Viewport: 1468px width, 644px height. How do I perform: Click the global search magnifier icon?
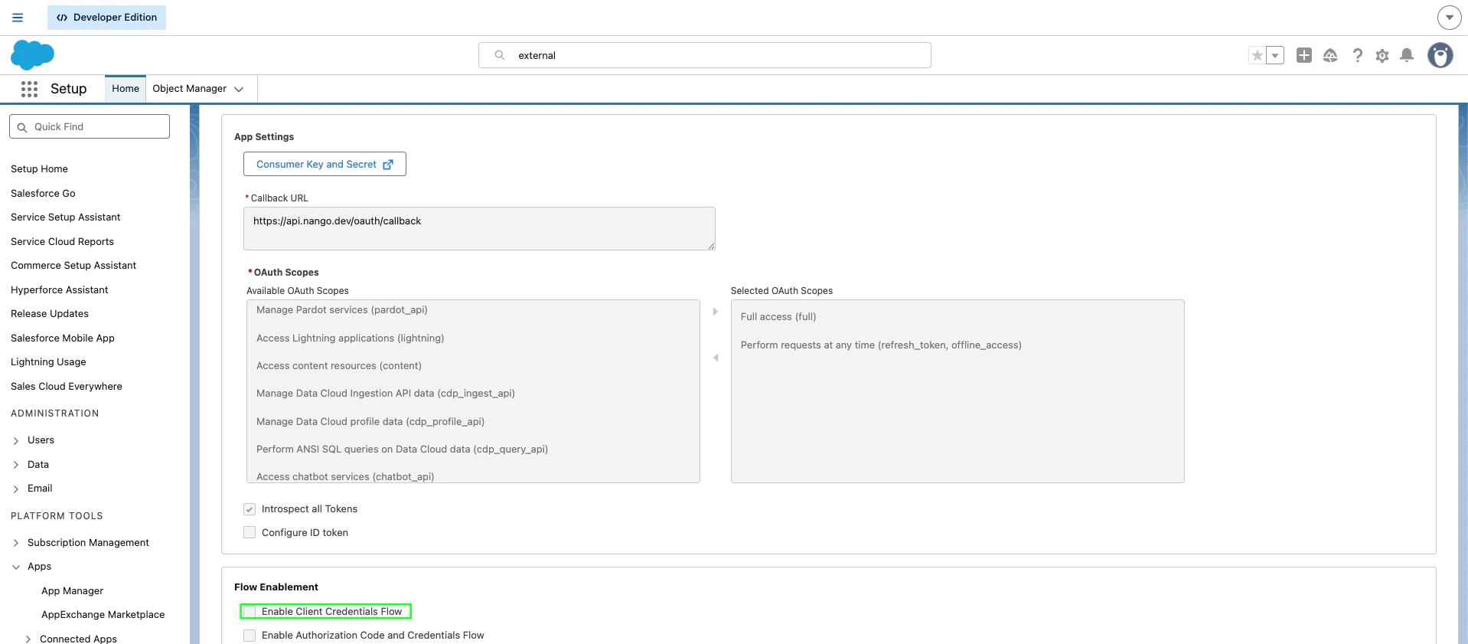click(x=500, y=55)
